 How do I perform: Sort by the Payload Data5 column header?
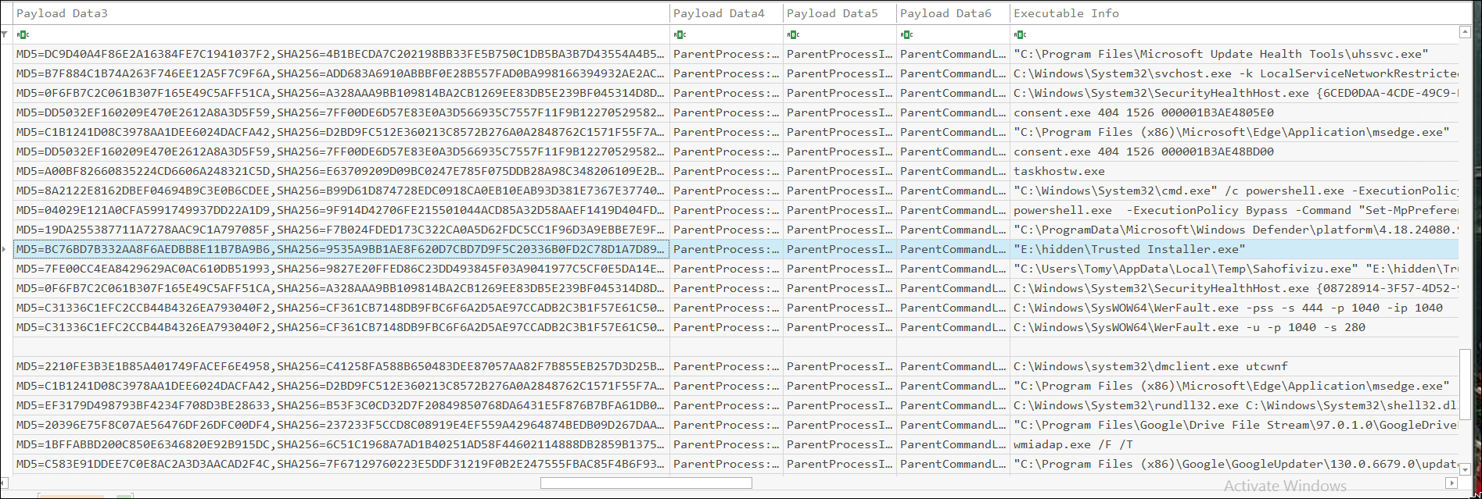(840, 13)
